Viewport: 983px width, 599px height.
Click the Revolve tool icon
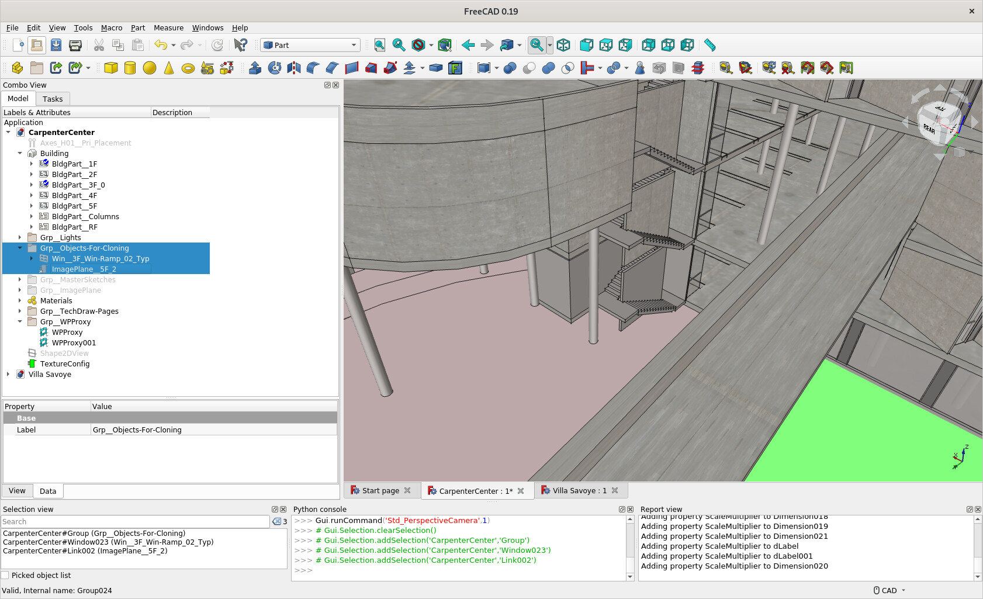275,68
